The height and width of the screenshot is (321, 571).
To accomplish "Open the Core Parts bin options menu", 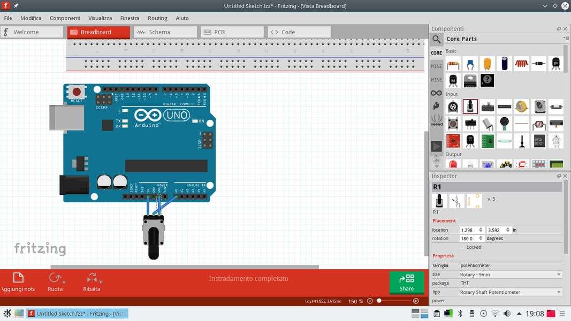I will click(566, 39).
